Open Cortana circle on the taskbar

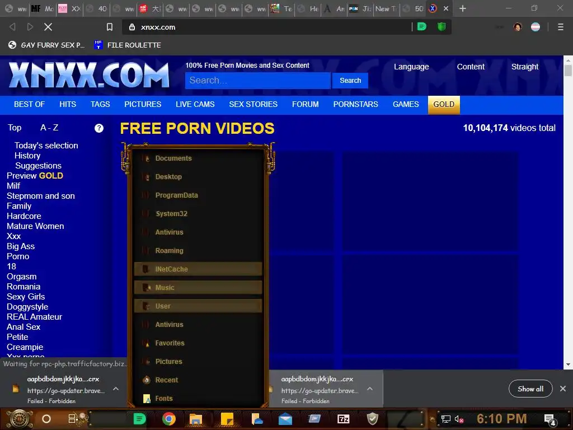(46, 419)
